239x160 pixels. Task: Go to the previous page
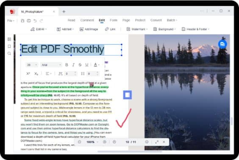(114, 142)
